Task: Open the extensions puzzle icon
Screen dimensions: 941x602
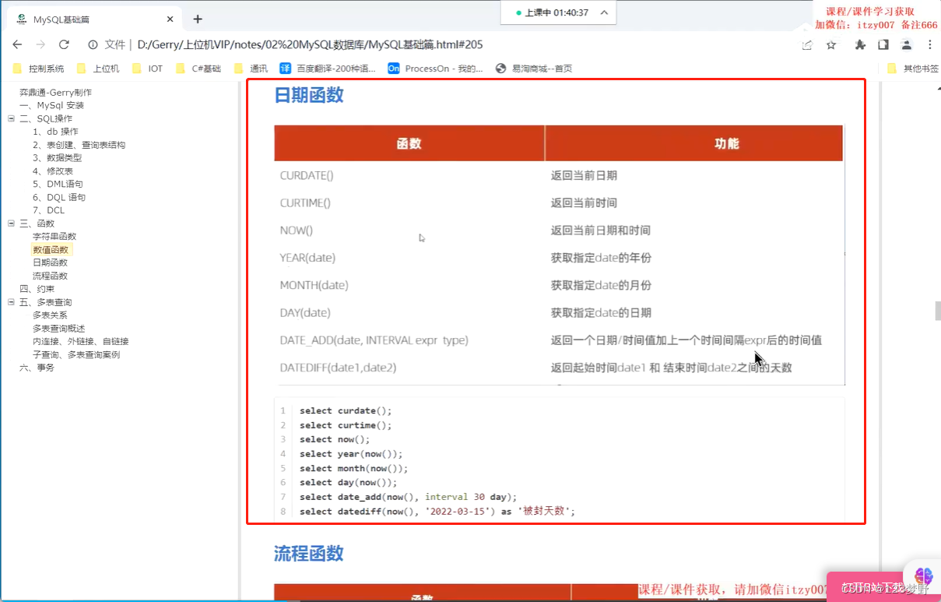Action: tap(860, 45)
